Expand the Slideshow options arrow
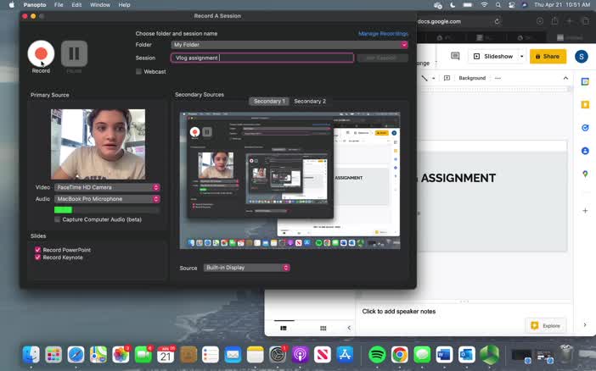Screen dimensions: 596x371 521,56
